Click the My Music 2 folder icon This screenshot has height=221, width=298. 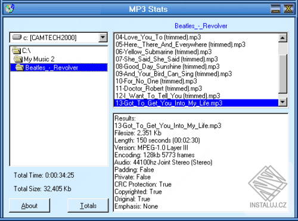[18, 59]
